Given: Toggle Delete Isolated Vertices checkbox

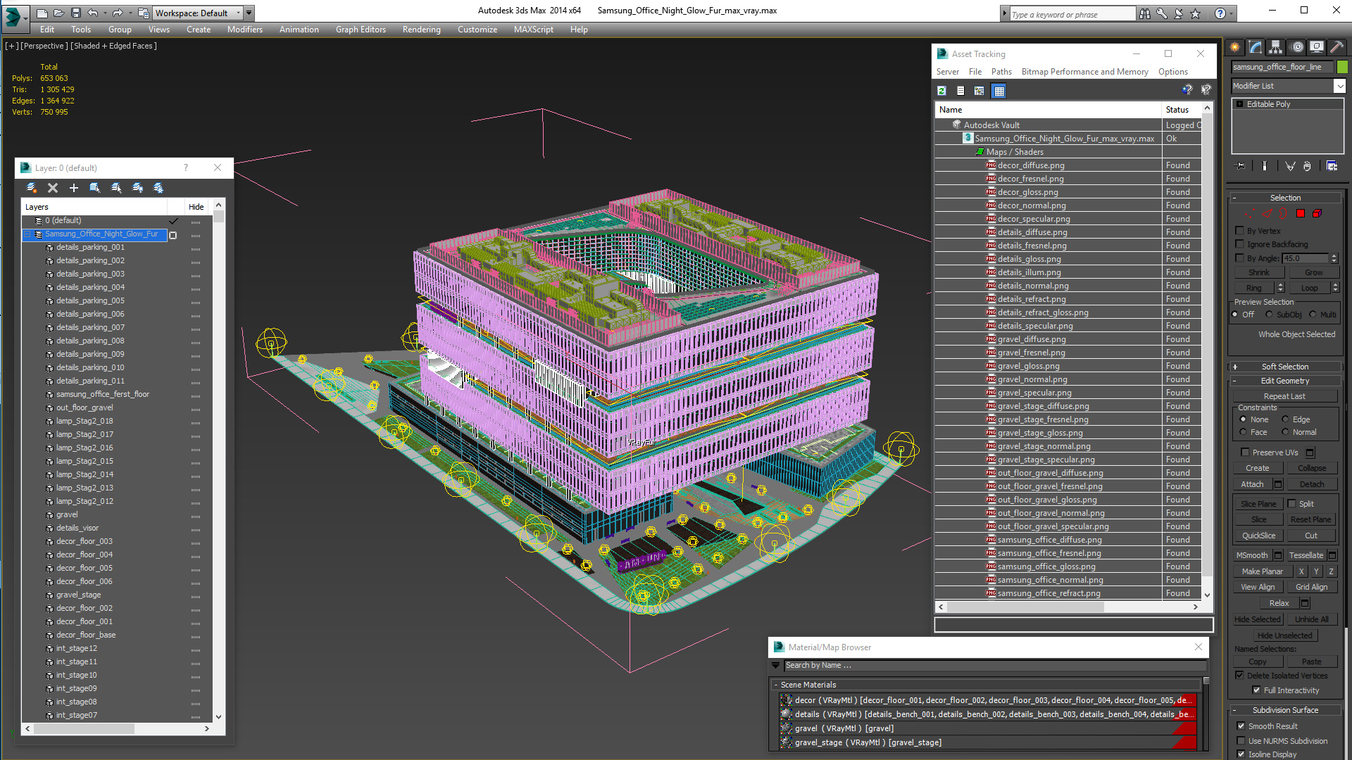Looking at the screenshot, I should [x=1239, y=676].
